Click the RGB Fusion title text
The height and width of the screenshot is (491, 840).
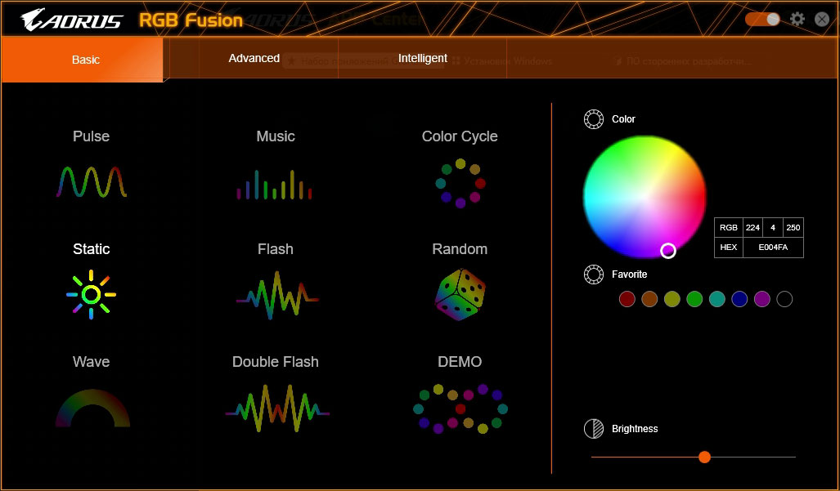191,20
